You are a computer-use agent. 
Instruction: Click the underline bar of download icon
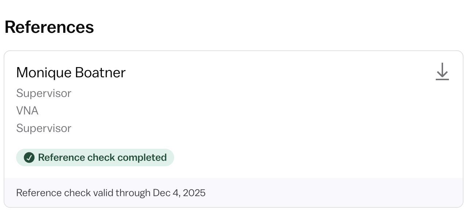tap(442, 79)
